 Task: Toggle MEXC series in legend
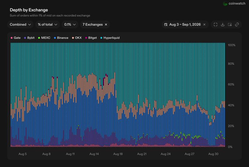coord(44,38)
